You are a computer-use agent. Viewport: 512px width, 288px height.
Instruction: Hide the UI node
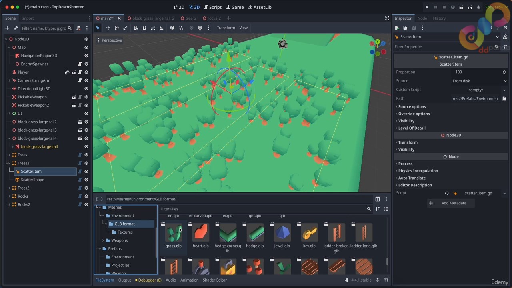click(x=86, y=113)
